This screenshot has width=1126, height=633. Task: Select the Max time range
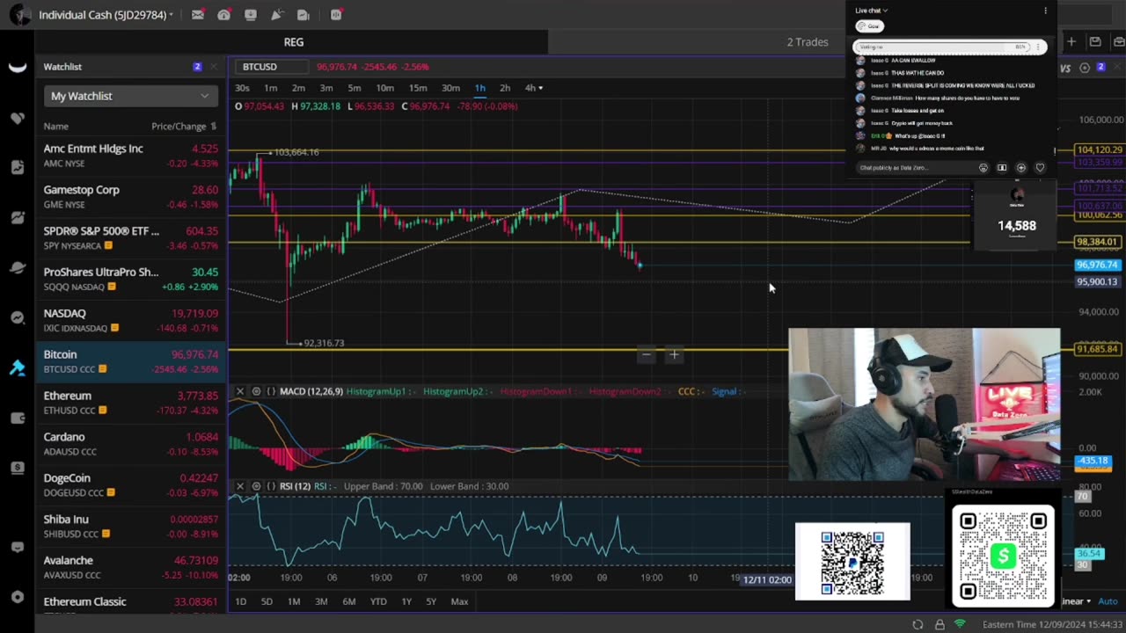point(459,601)
